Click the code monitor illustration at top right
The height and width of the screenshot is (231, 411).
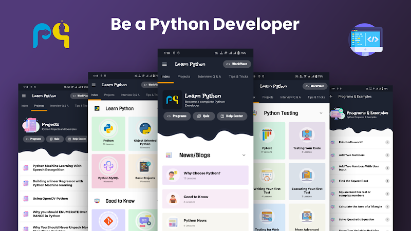click(x=366, y=40)
